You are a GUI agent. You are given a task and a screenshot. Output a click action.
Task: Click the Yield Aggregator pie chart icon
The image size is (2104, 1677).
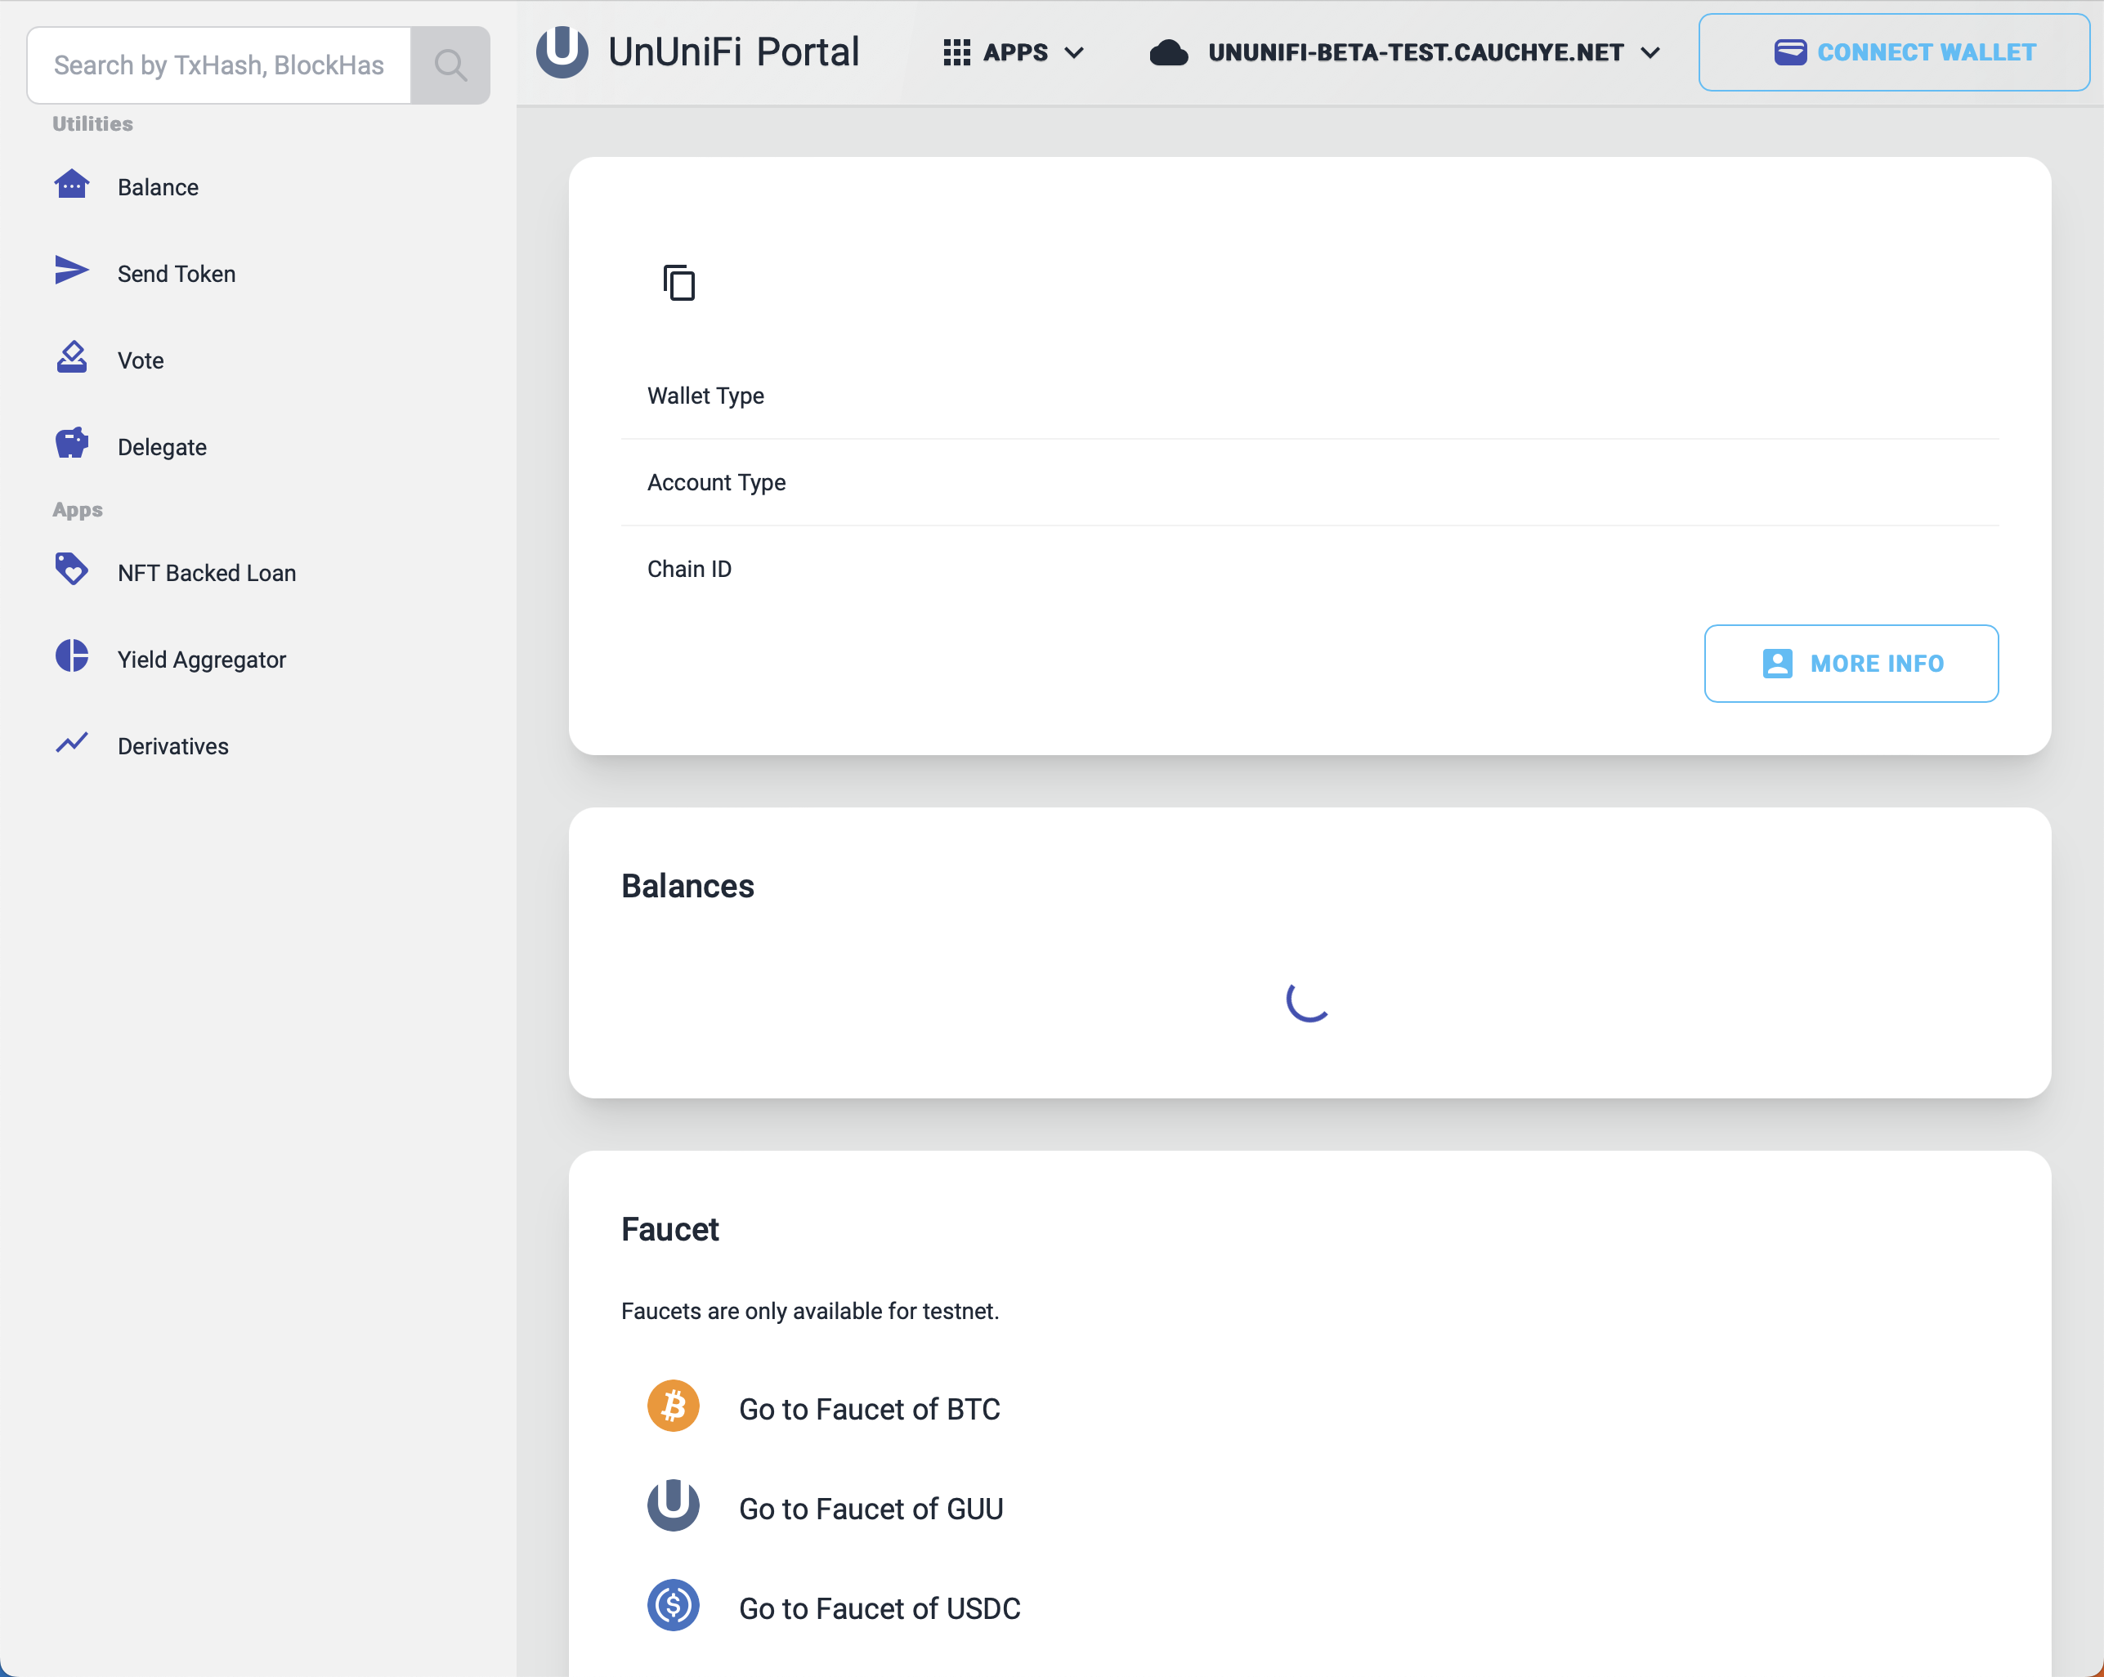click(71, 656)
